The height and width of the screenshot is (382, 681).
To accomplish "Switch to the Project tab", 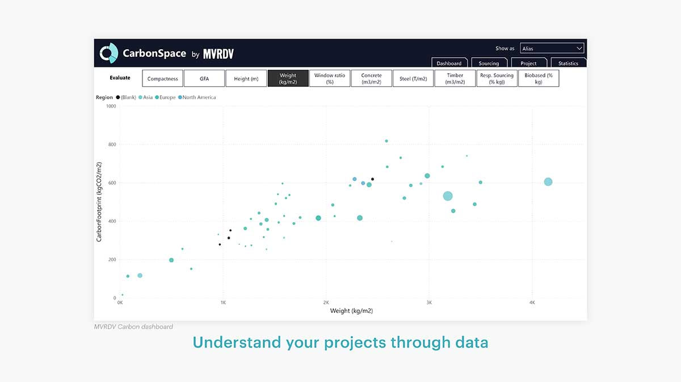I will pos(529,63).
